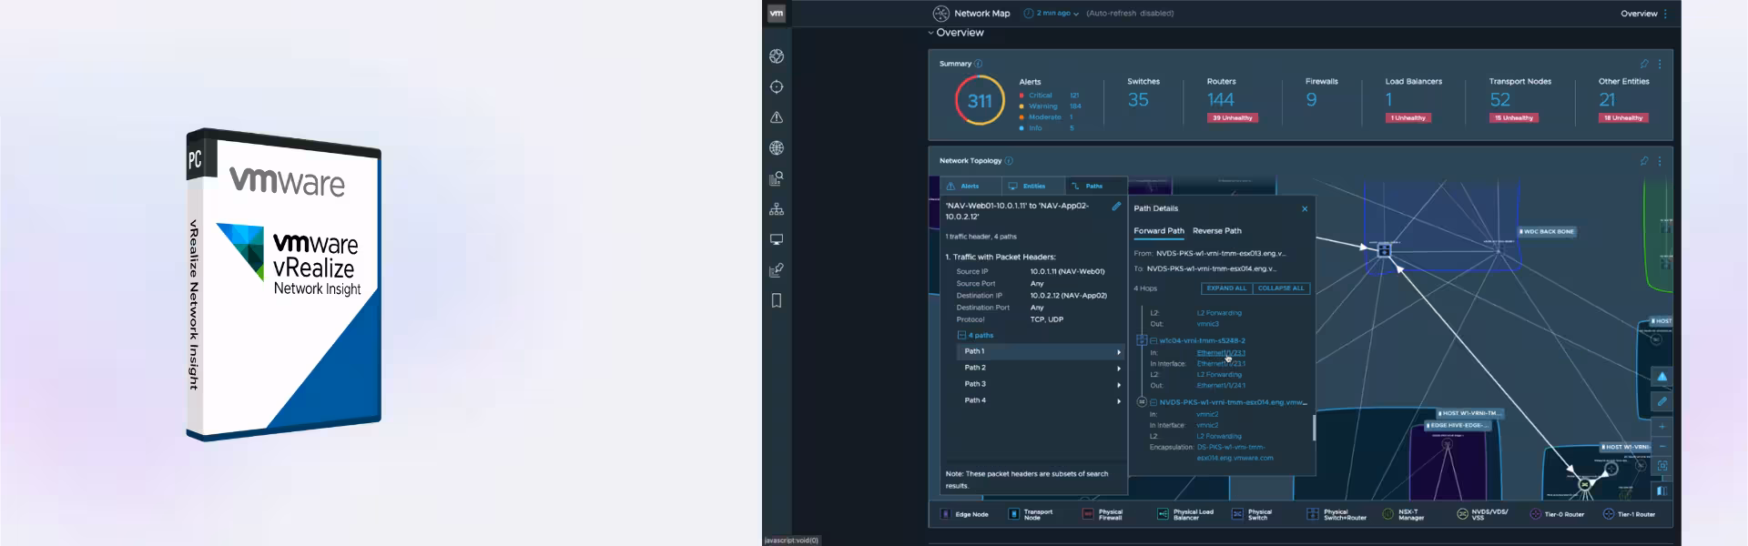Click the Summary info icon
The image size is (1748, 546).
click(979, 64)
